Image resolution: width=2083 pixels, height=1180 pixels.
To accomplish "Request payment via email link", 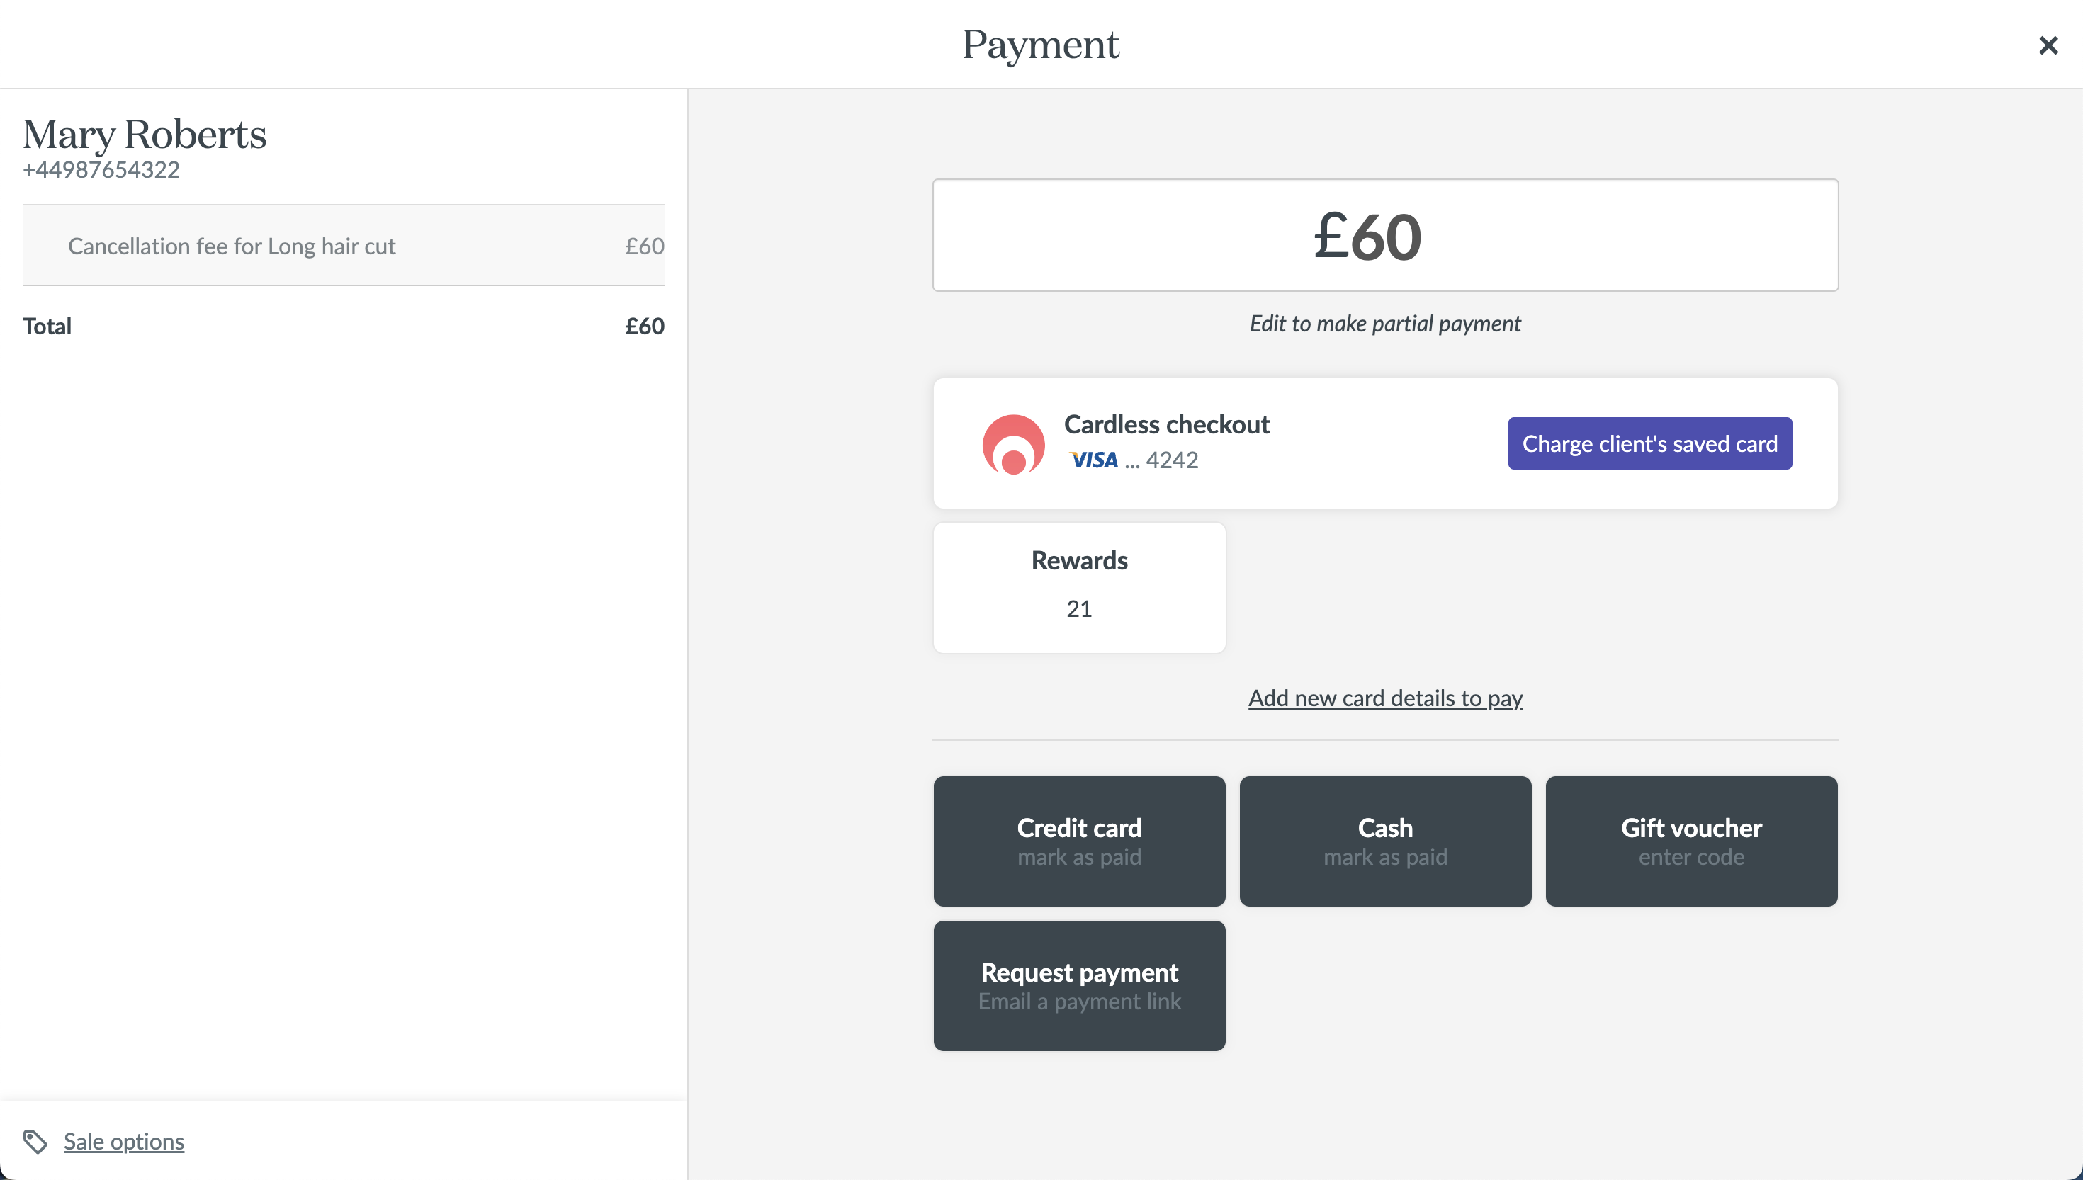I will pyautogui.click(x=1079, y=985).
